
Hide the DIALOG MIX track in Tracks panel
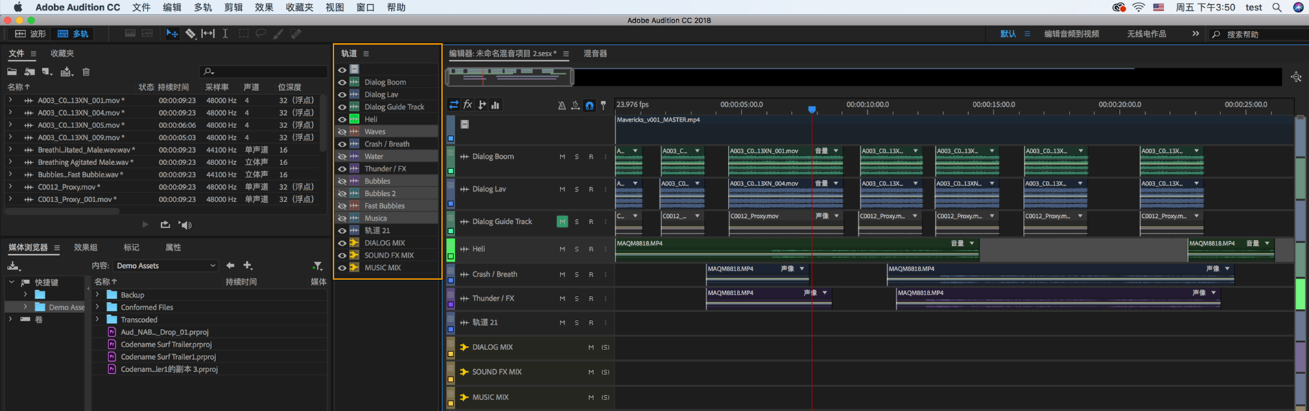(x=342, y=242)
